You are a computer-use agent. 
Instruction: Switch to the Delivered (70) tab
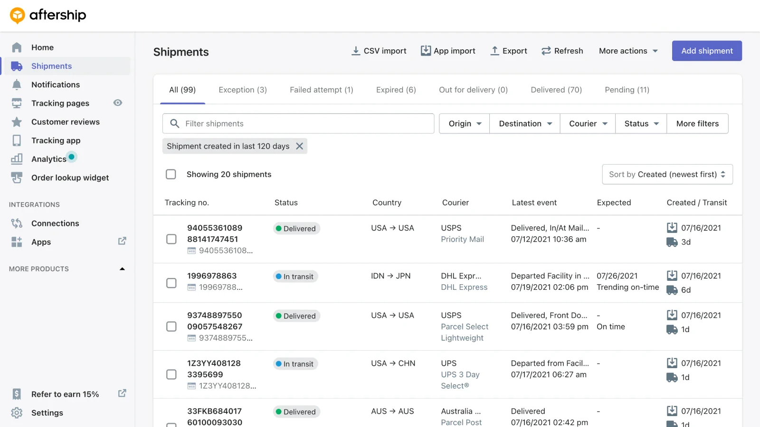pyautogui.click(x=556, y=90)
